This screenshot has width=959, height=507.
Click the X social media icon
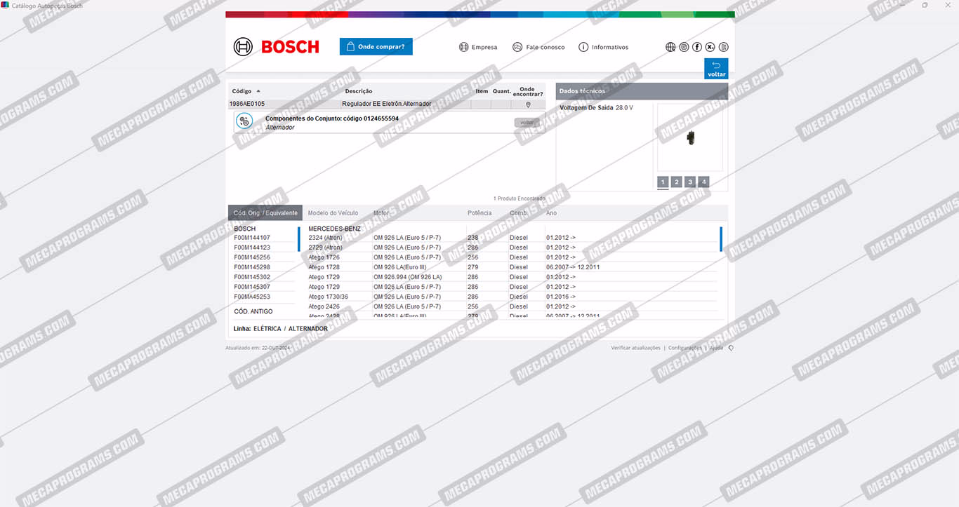coord(710,47)
